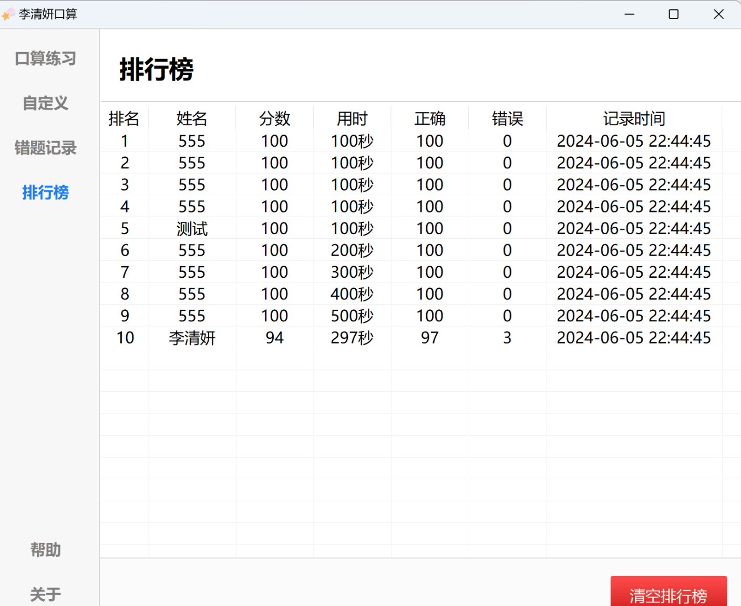Open the 口算练习 section

tap(46, 58)
